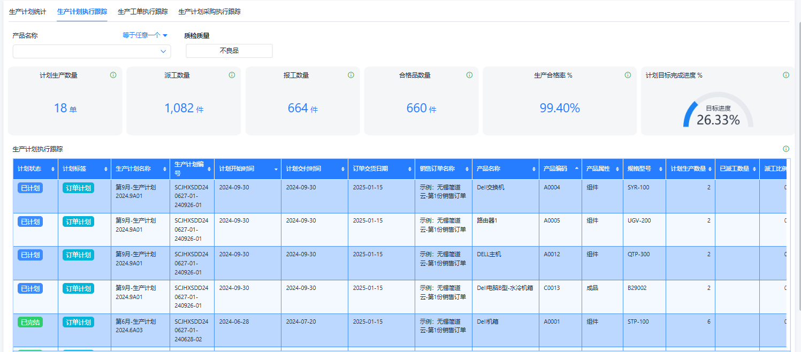Image resolution: width=801 pixels, height=352 pixels.
Task: Click the sort icon on 规格型号 column
Action: [x=660, y=169]
